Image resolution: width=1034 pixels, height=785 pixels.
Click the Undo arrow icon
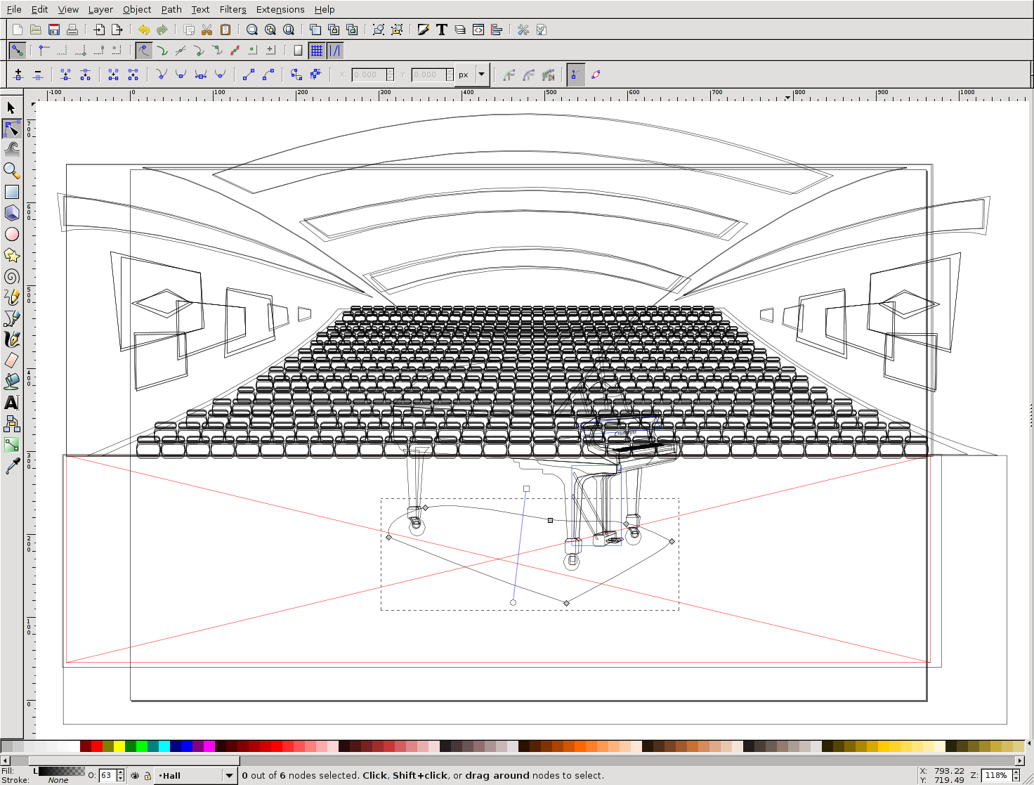tap(144, 30)
